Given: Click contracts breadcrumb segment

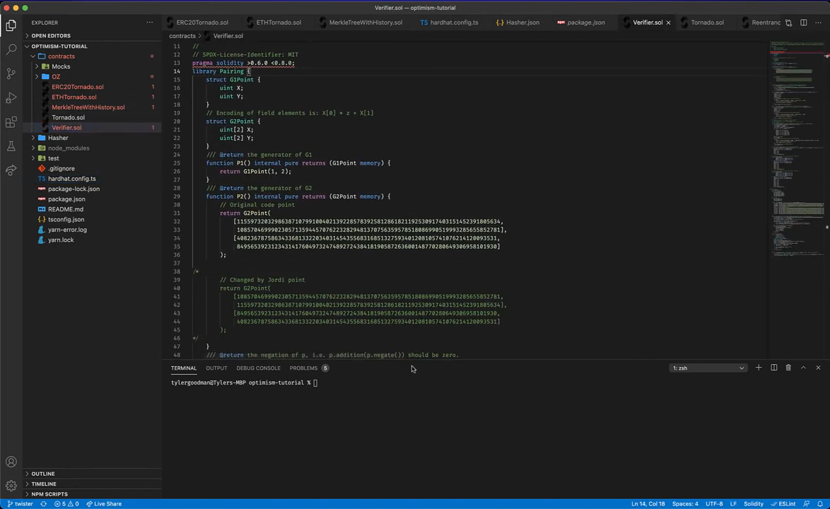Looking at the screenshot, I should 182,36.
